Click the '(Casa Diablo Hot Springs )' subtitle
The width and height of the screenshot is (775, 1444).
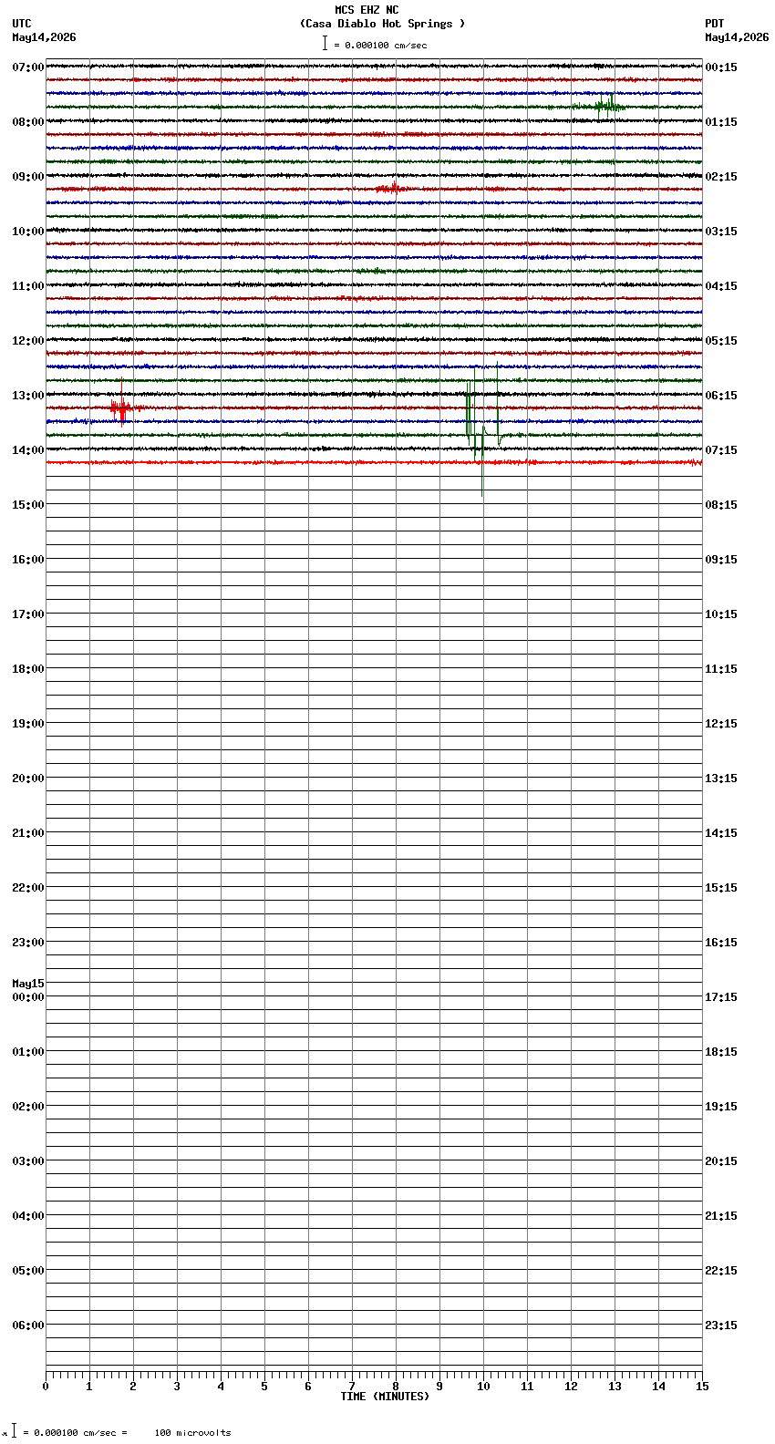(382, 24)
